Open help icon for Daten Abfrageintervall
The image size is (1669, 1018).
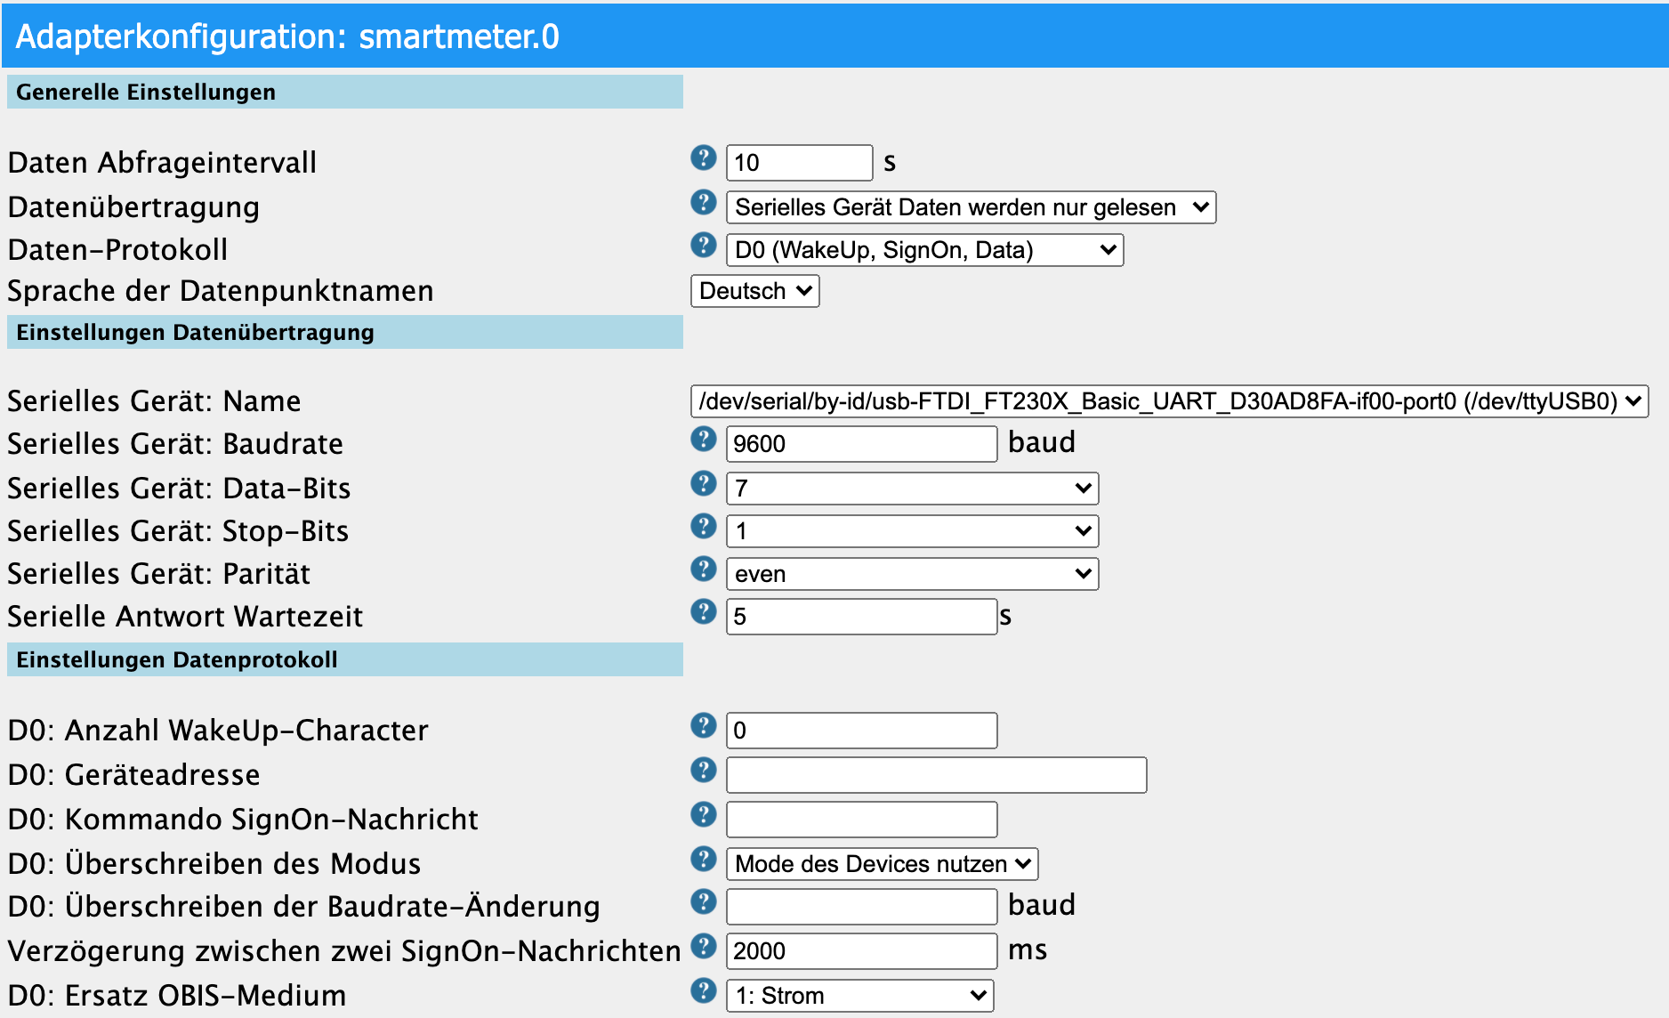(x=703, y=158)
